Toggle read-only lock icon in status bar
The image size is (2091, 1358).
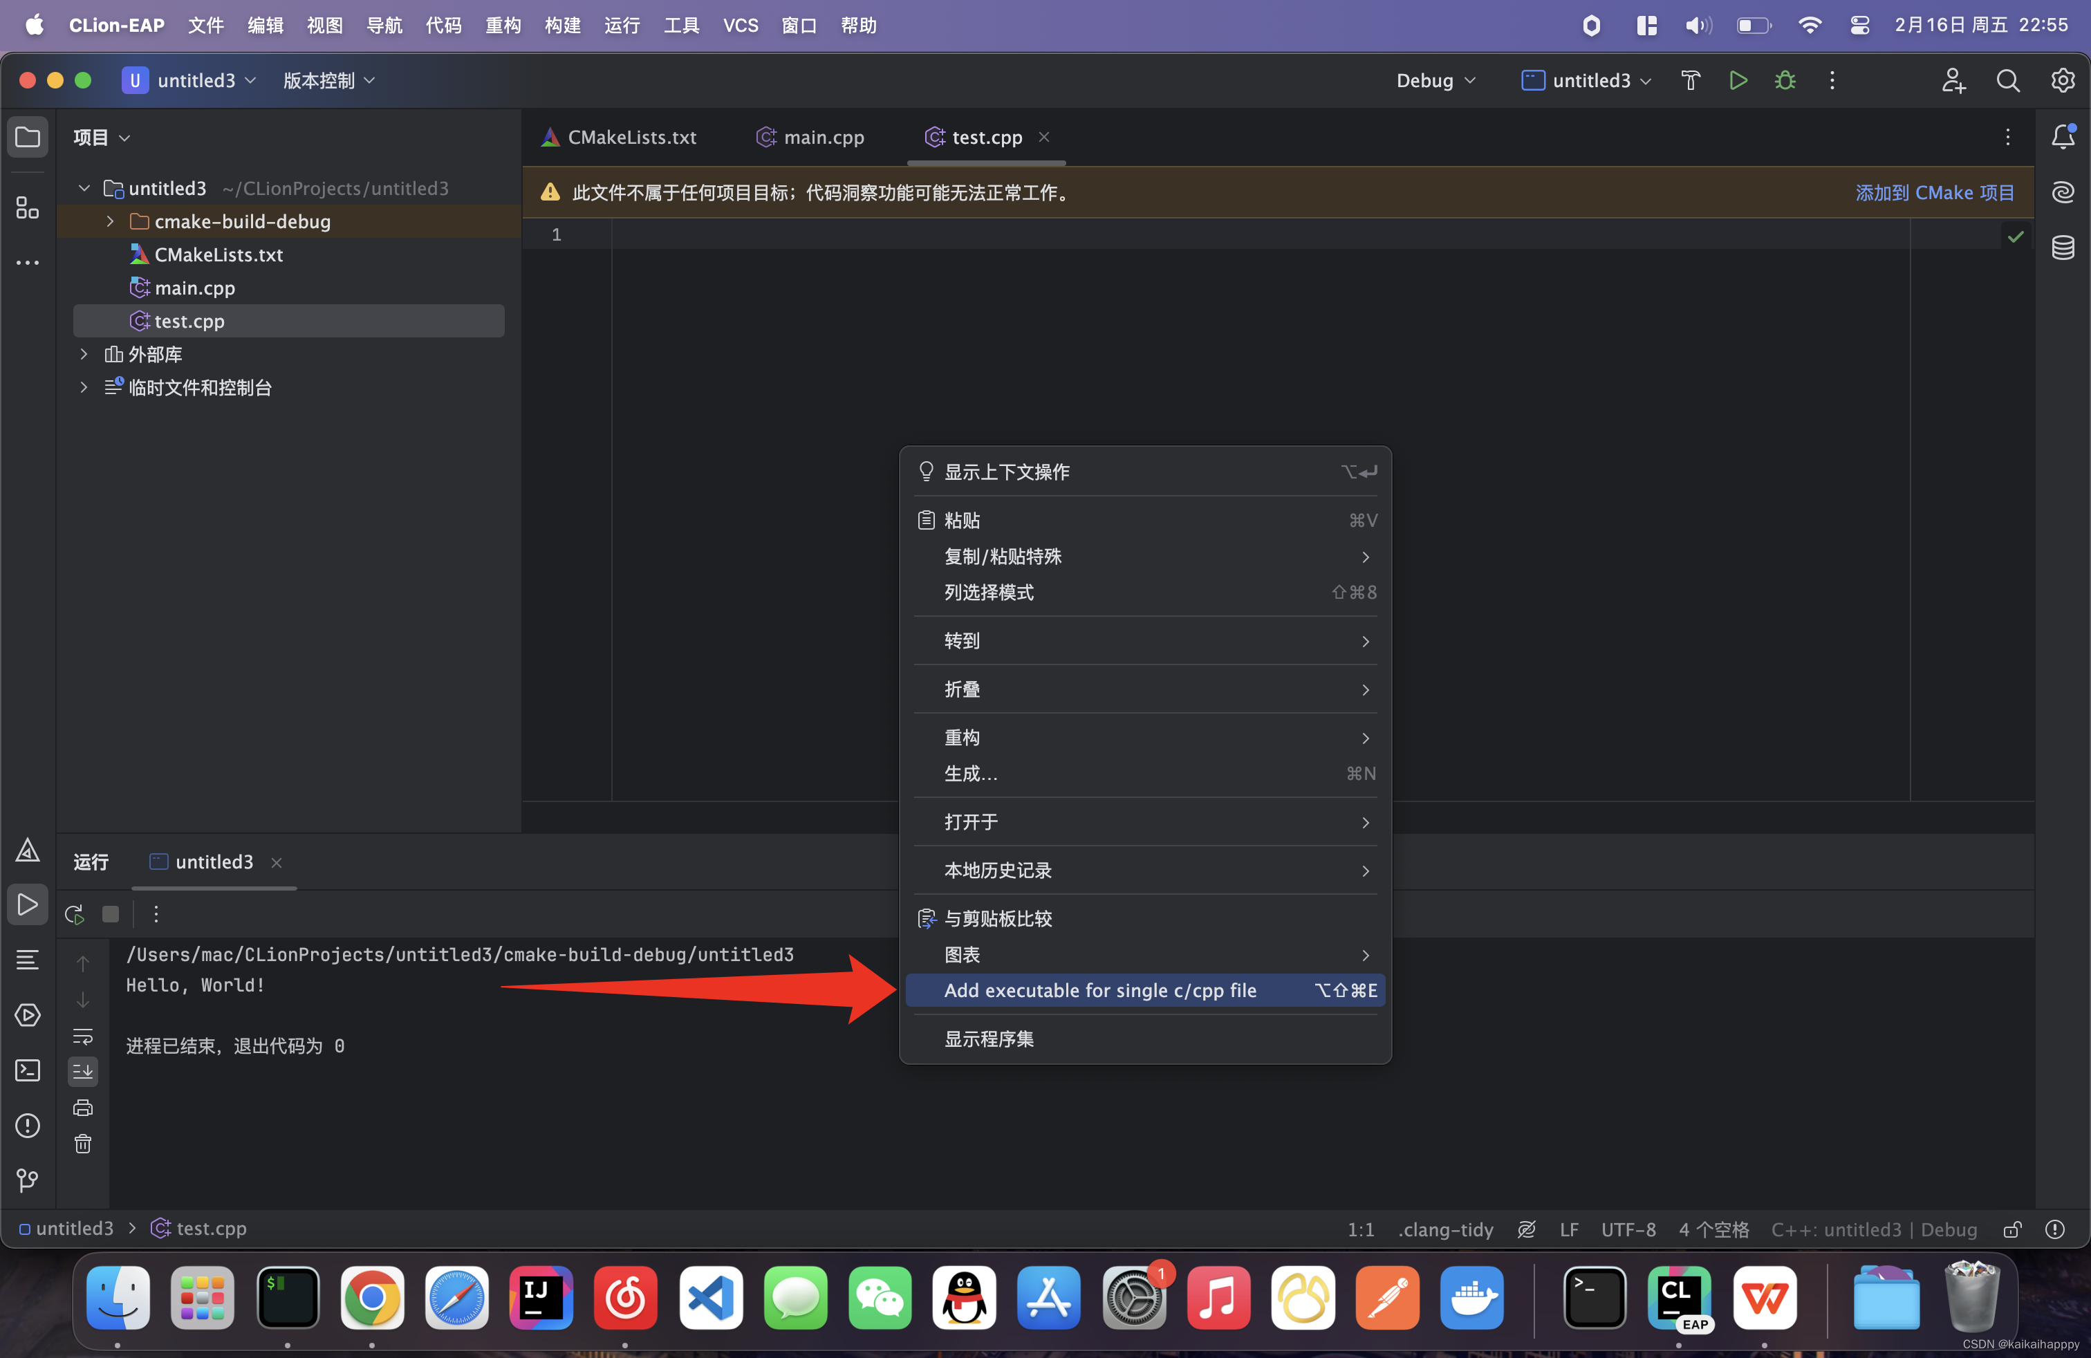(2012, 1229)
